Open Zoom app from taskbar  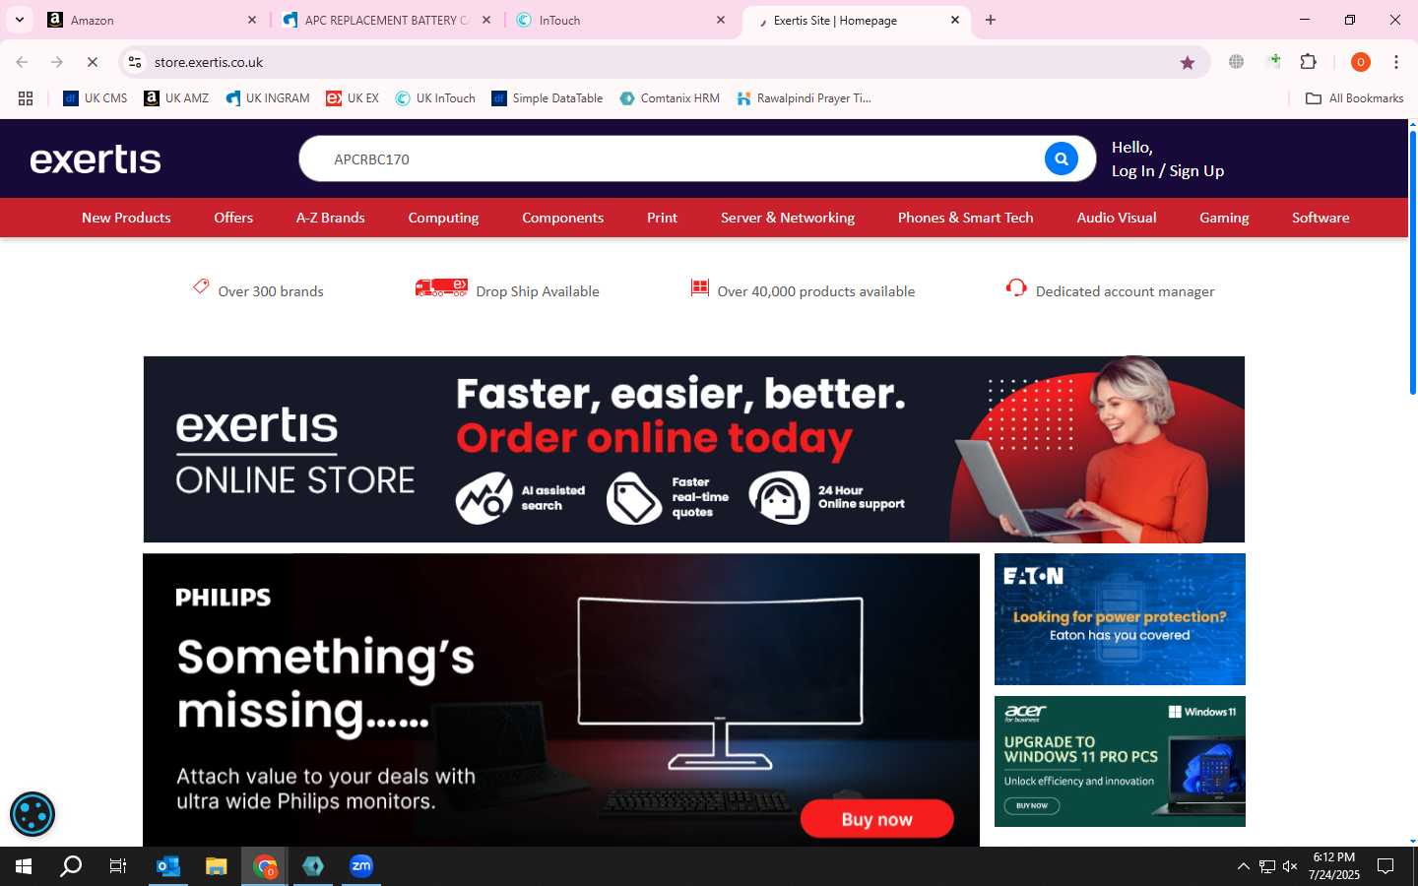pos(361,866)
